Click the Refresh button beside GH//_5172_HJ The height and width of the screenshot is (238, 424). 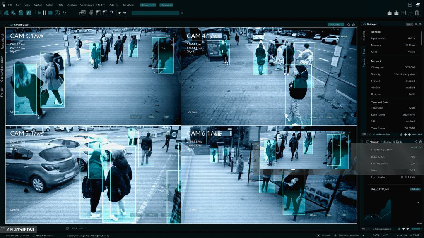click(x=415, y=189)
